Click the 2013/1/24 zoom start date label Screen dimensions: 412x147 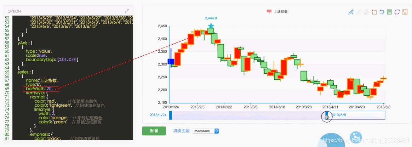[x=158, y=115]
